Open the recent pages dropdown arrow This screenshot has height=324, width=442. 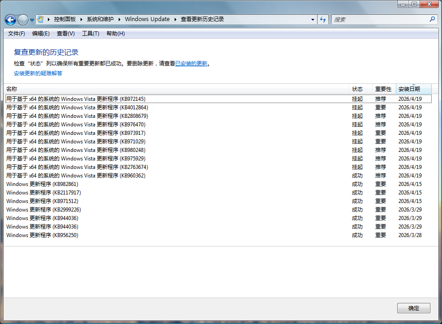click(x=32, y=20)
